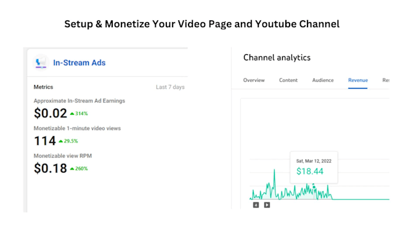Click the Setup & Monetize page title
This screenshot has height=236, width=419.
coord(201,24)
